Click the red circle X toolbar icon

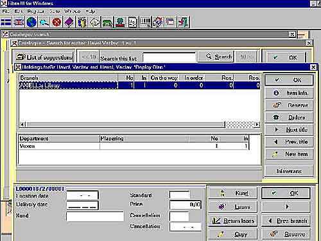click(56, 22)
